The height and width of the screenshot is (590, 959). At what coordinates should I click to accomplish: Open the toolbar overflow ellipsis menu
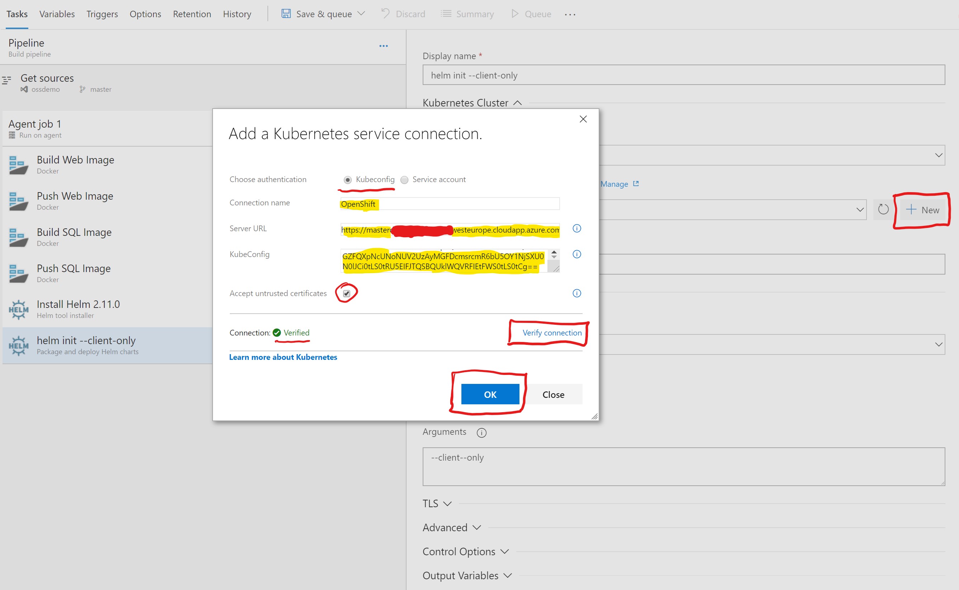pyautogui.click(x=570, y=14)
